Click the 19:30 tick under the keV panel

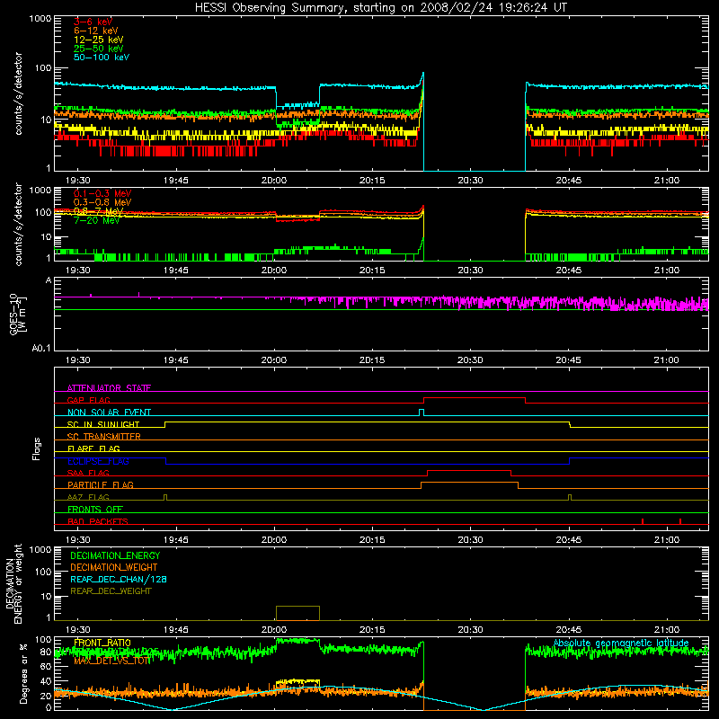tap(78, 181)
